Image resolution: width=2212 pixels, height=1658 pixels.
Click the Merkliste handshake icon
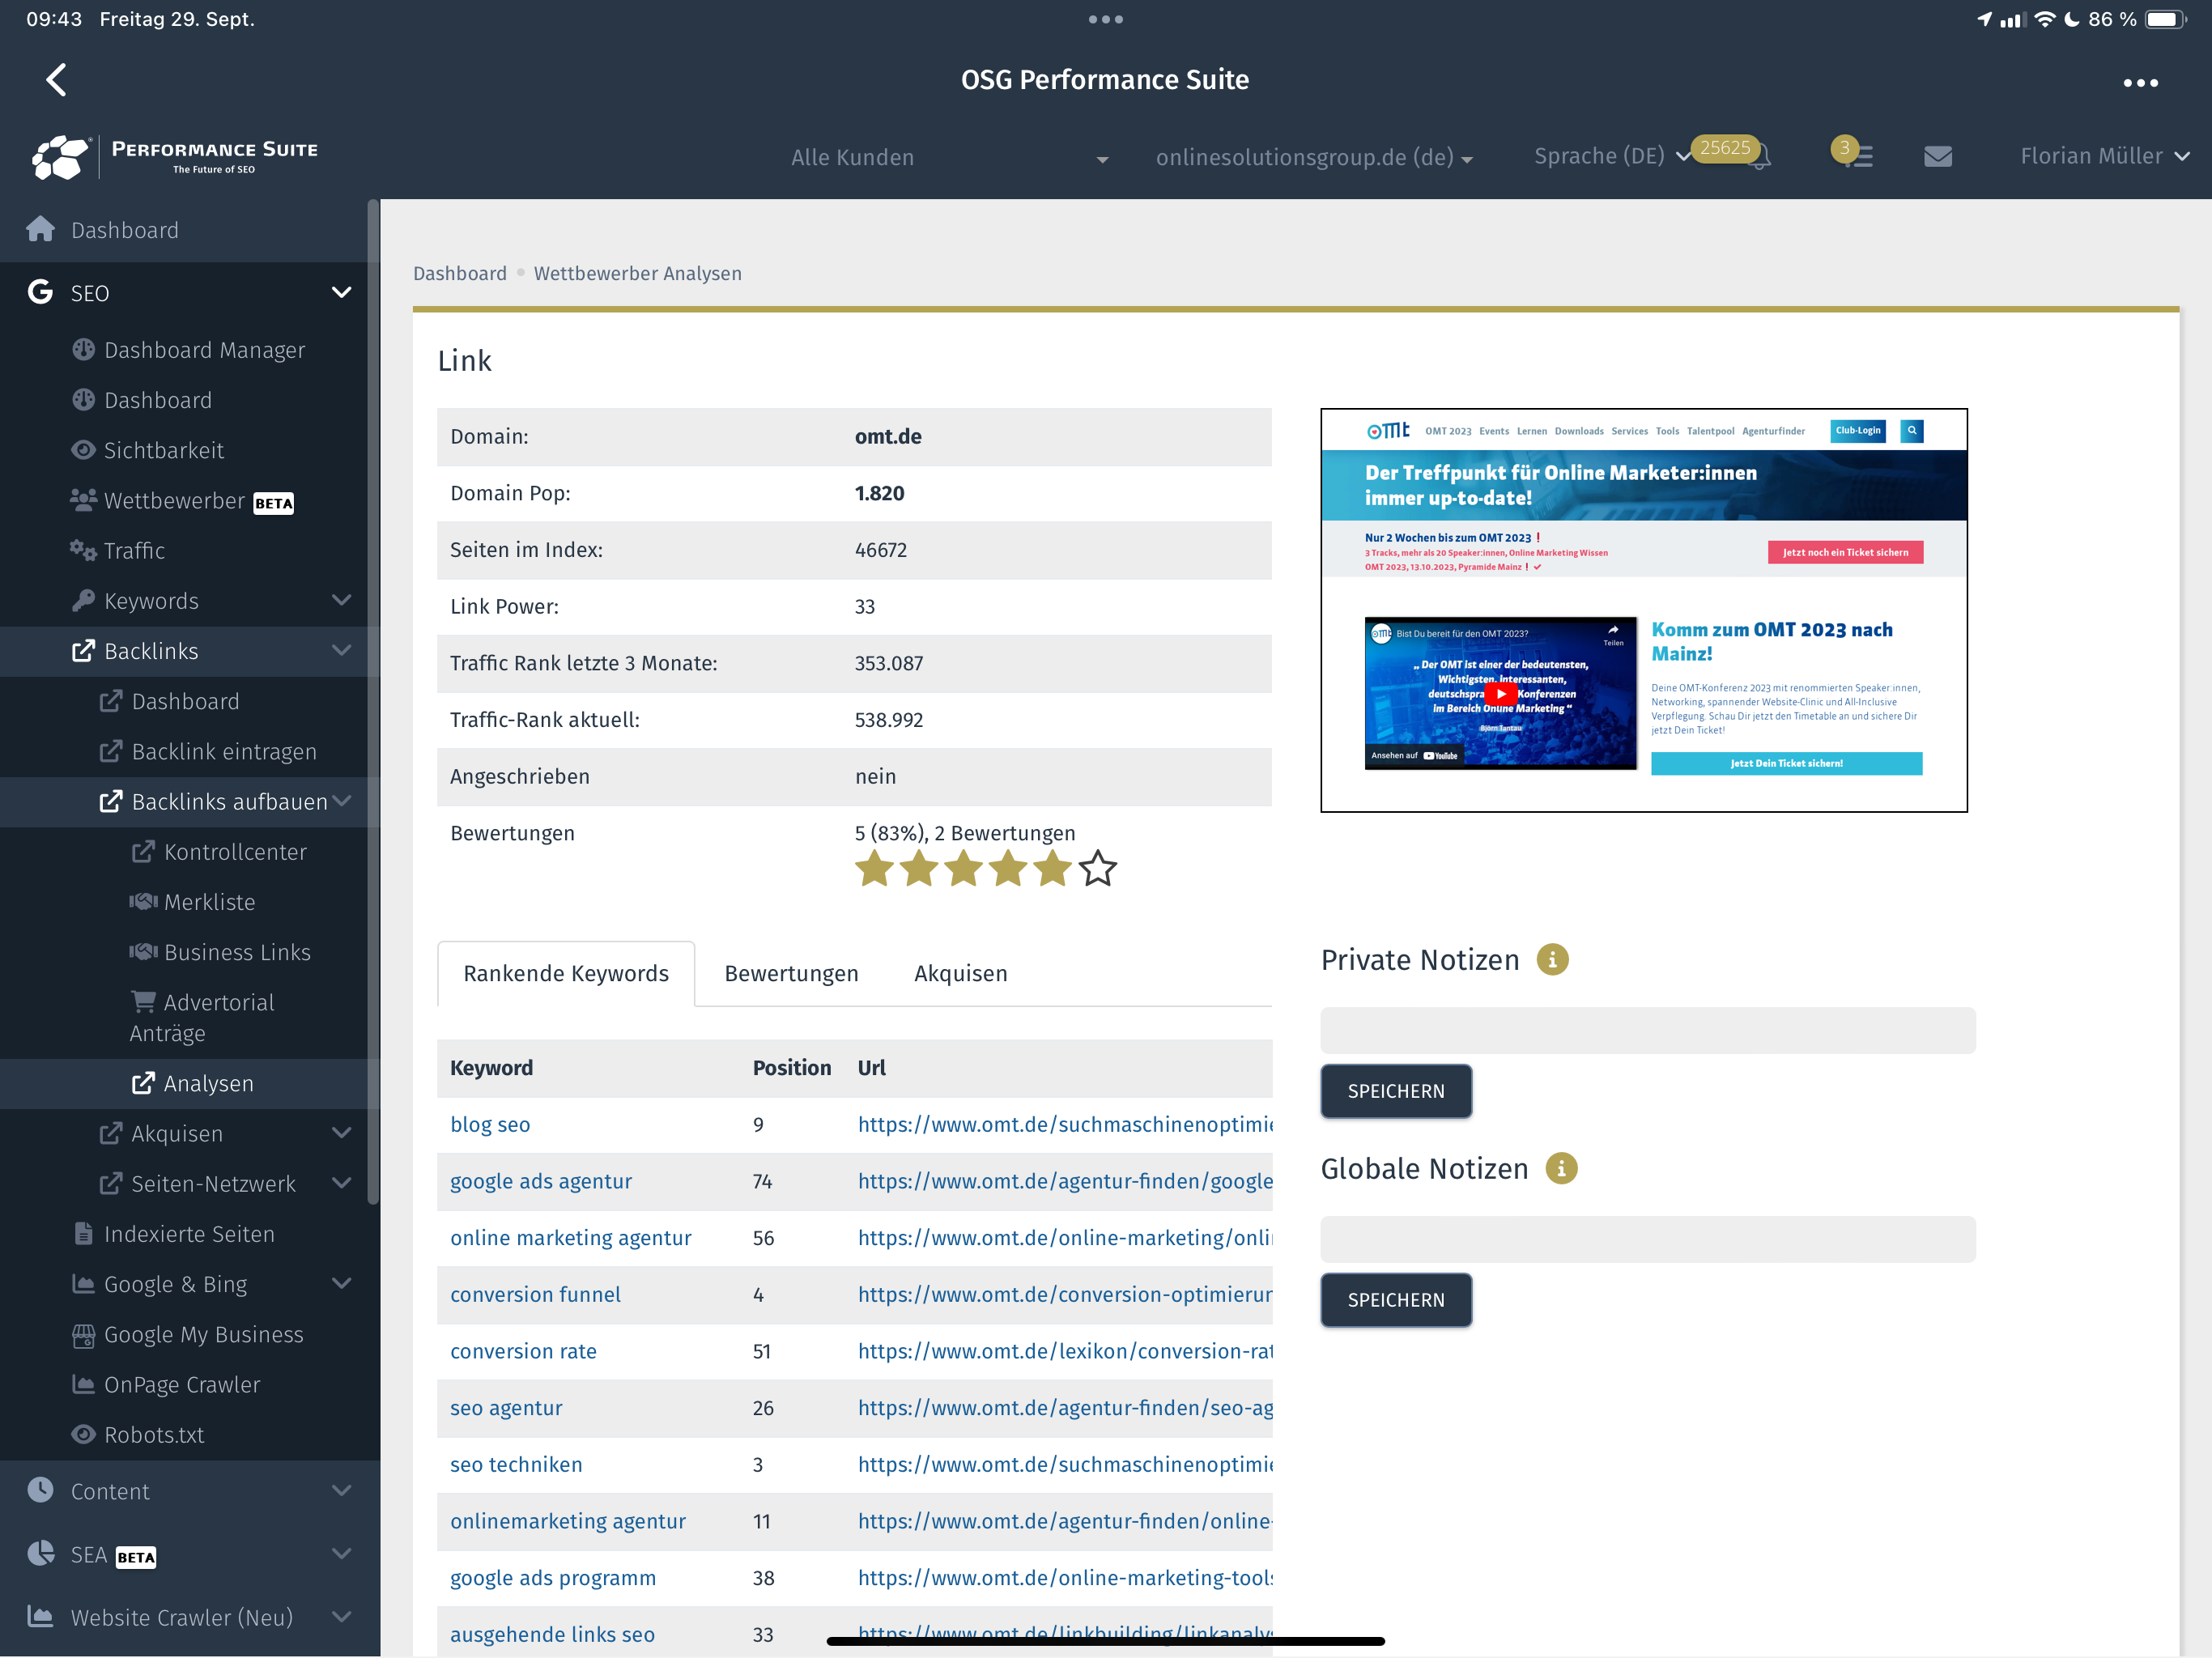click(143, 901)
